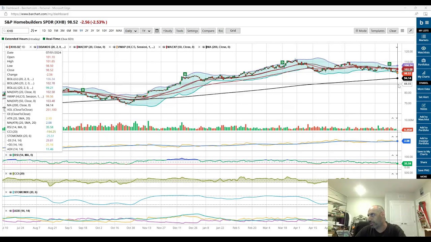Click the dividend D marker near Mar 18
Screen dimensions: 431x242
click(282, 63)
